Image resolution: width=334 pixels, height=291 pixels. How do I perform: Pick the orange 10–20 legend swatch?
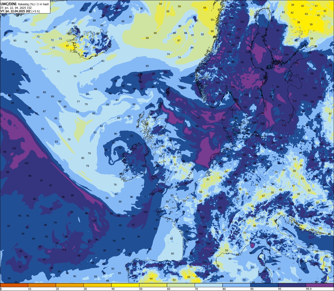42,285
